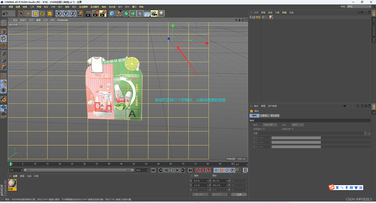Click the scale X 84.2 % field
This screenshot has height=203, width=376.
tap(219, 181)
